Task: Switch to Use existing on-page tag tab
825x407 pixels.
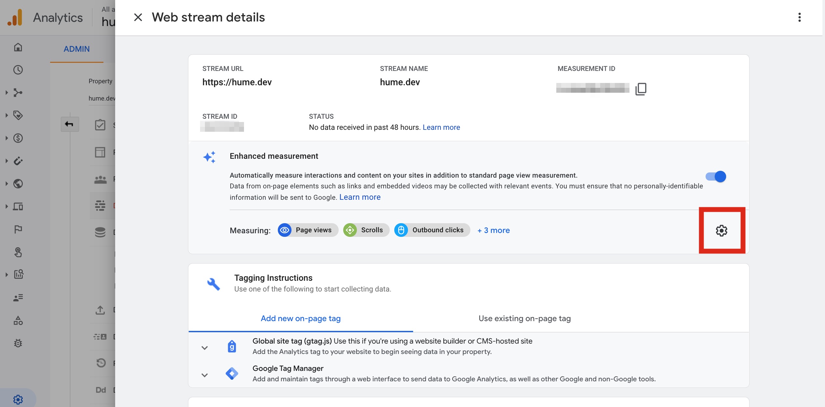Action: (x=524, y=318)
